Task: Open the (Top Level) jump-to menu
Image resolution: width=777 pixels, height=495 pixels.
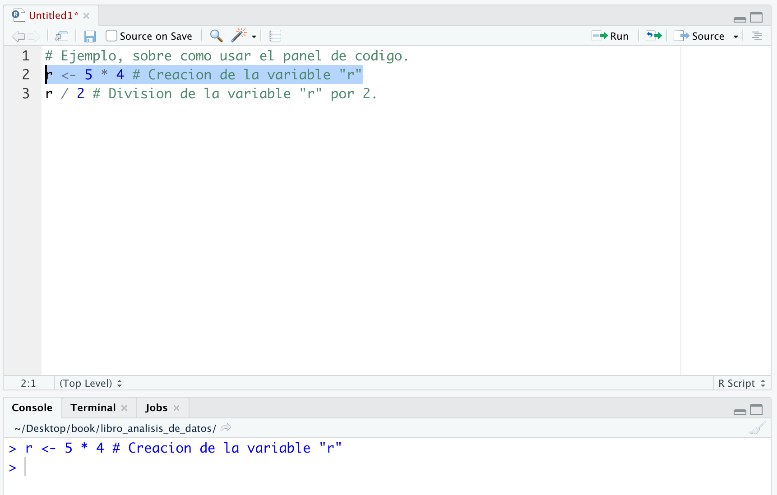Action: tap(90, 383)
